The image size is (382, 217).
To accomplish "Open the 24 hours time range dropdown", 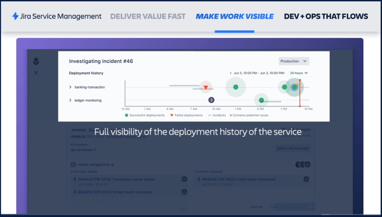I will (299, 73).
